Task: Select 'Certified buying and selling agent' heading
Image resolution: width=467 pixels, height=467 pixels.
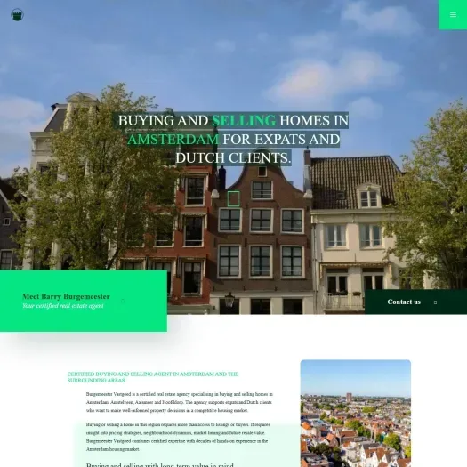Action: [x=153, y=377]
